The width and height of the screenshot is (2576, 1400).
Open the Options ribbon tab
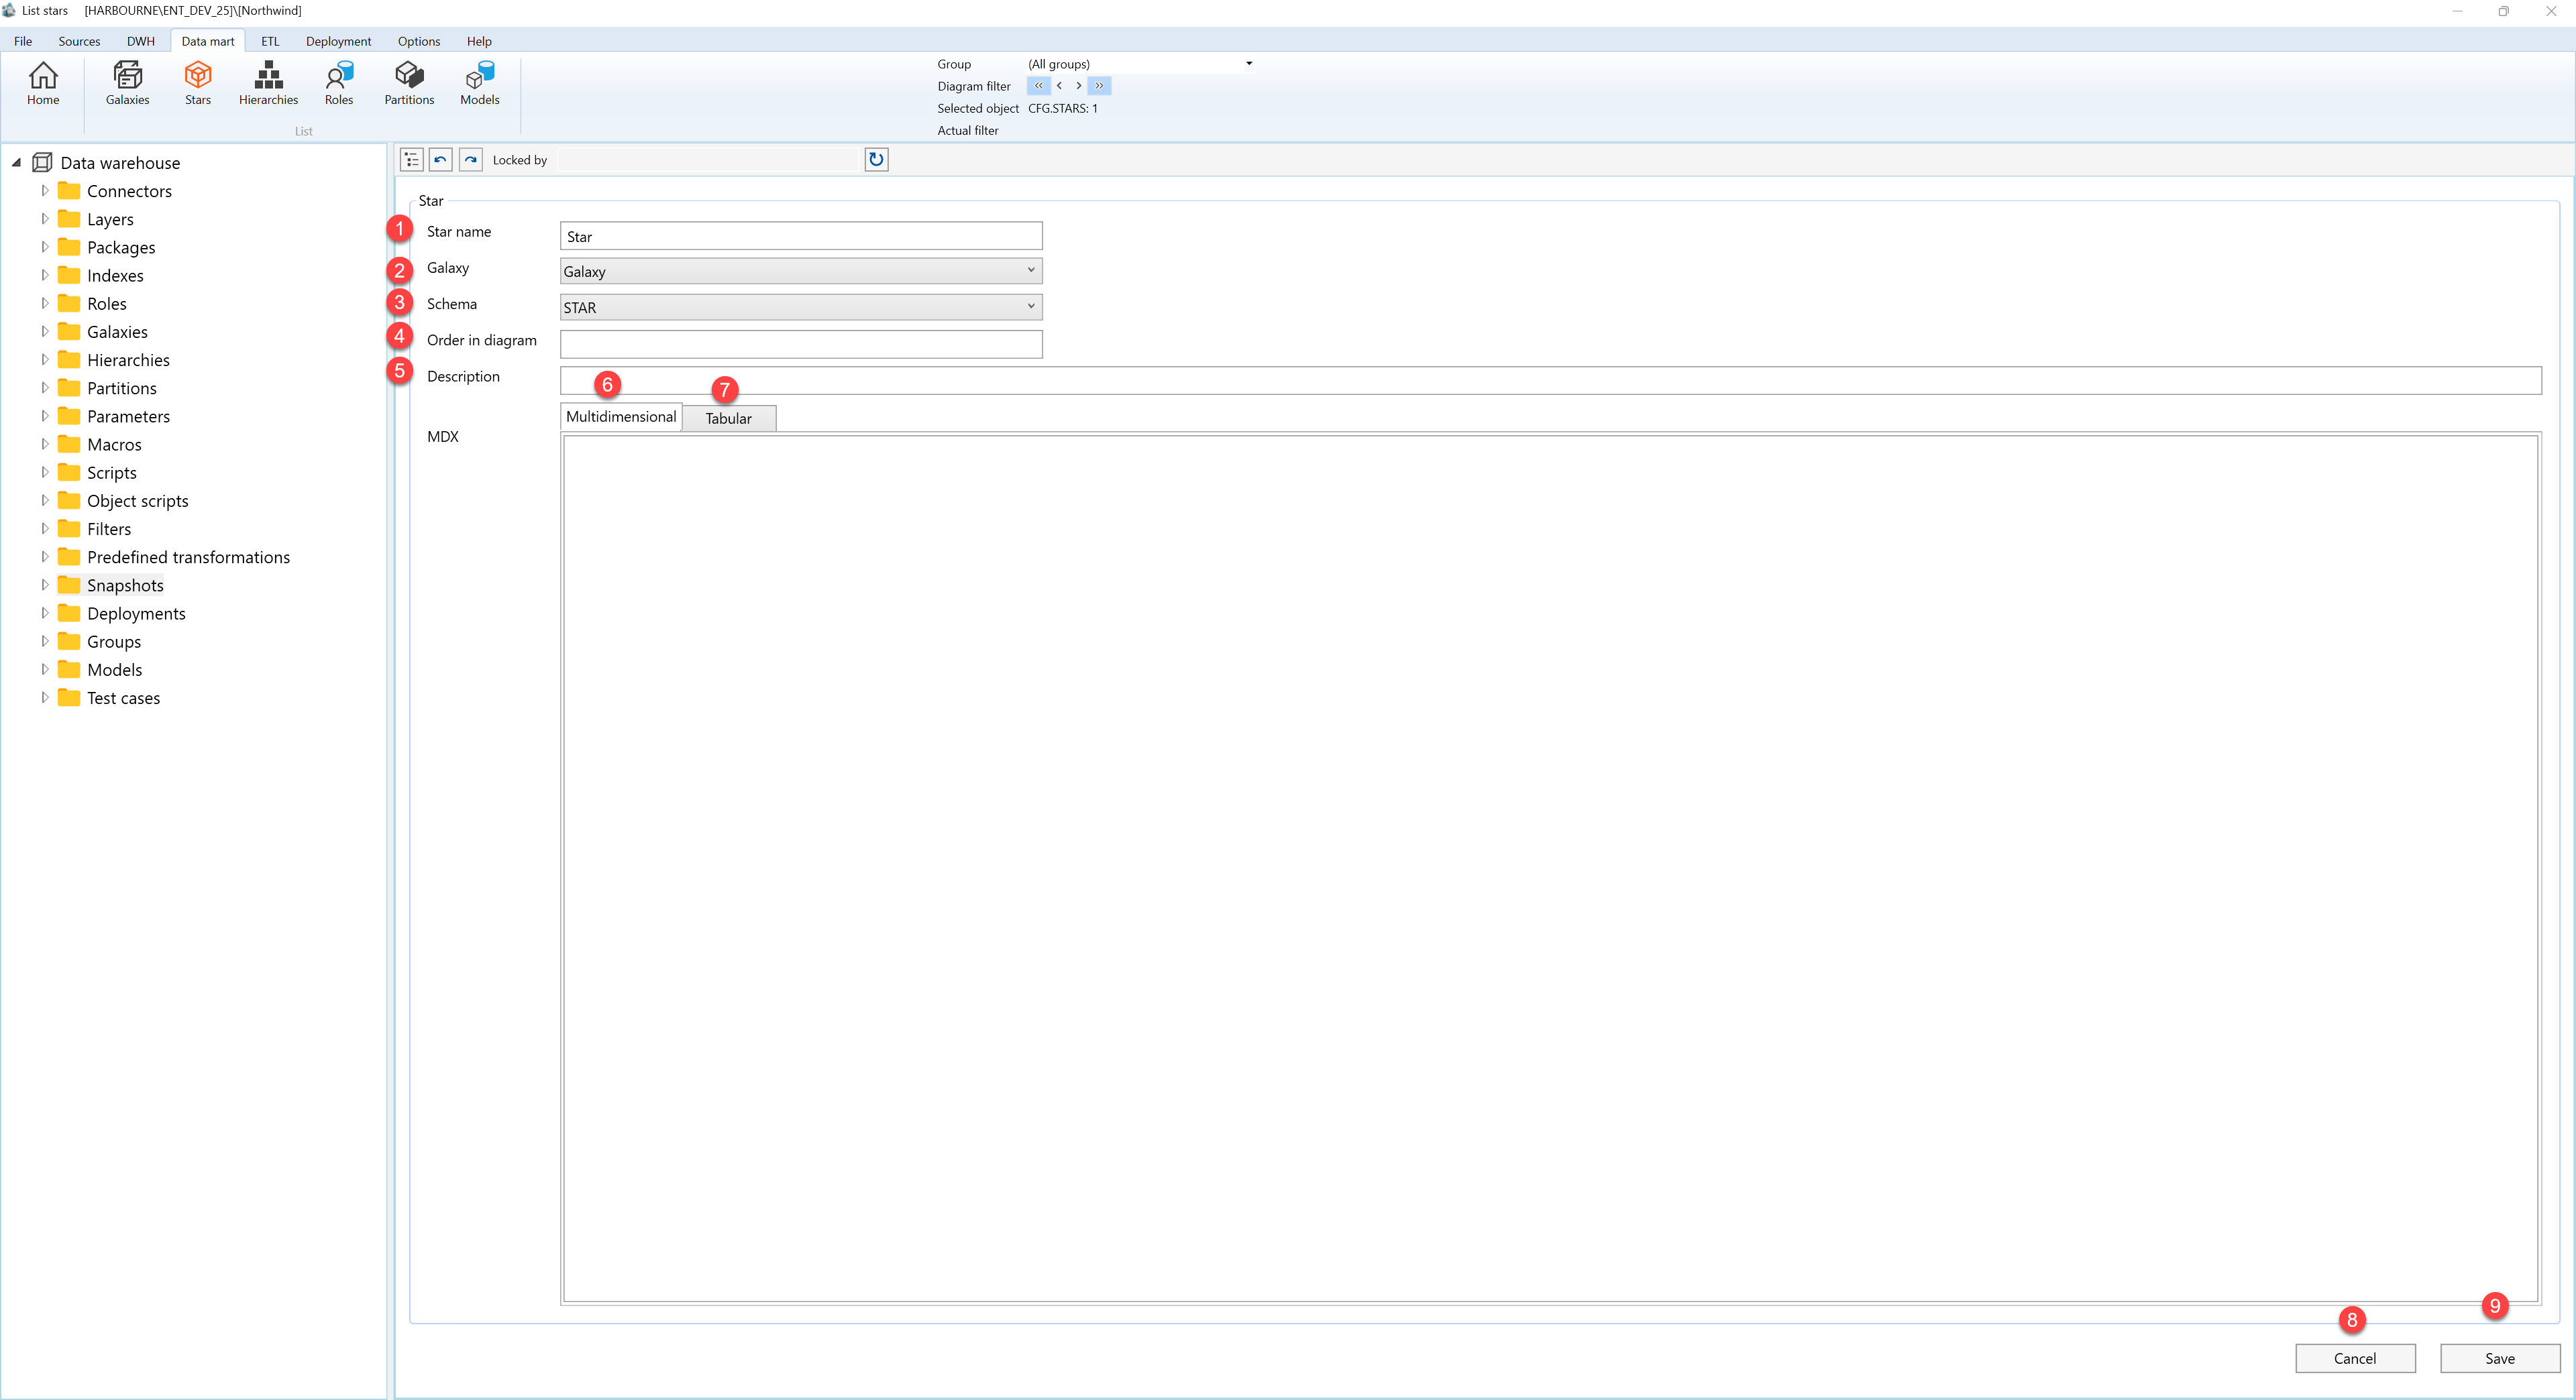[x=418, y=41]
